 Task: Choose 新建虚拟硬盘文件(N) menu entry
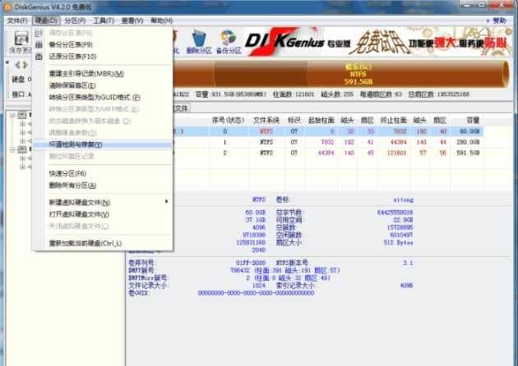(x=103, y=203)
